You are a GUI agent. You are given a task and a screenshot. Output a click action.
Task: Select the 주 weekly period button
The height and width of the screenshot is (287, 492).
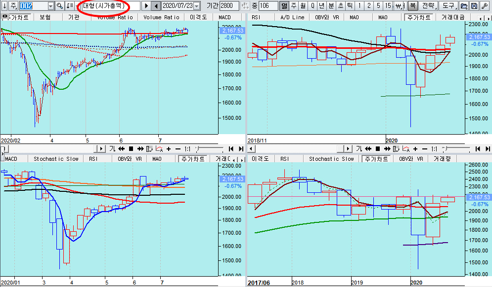pos(293,5)
